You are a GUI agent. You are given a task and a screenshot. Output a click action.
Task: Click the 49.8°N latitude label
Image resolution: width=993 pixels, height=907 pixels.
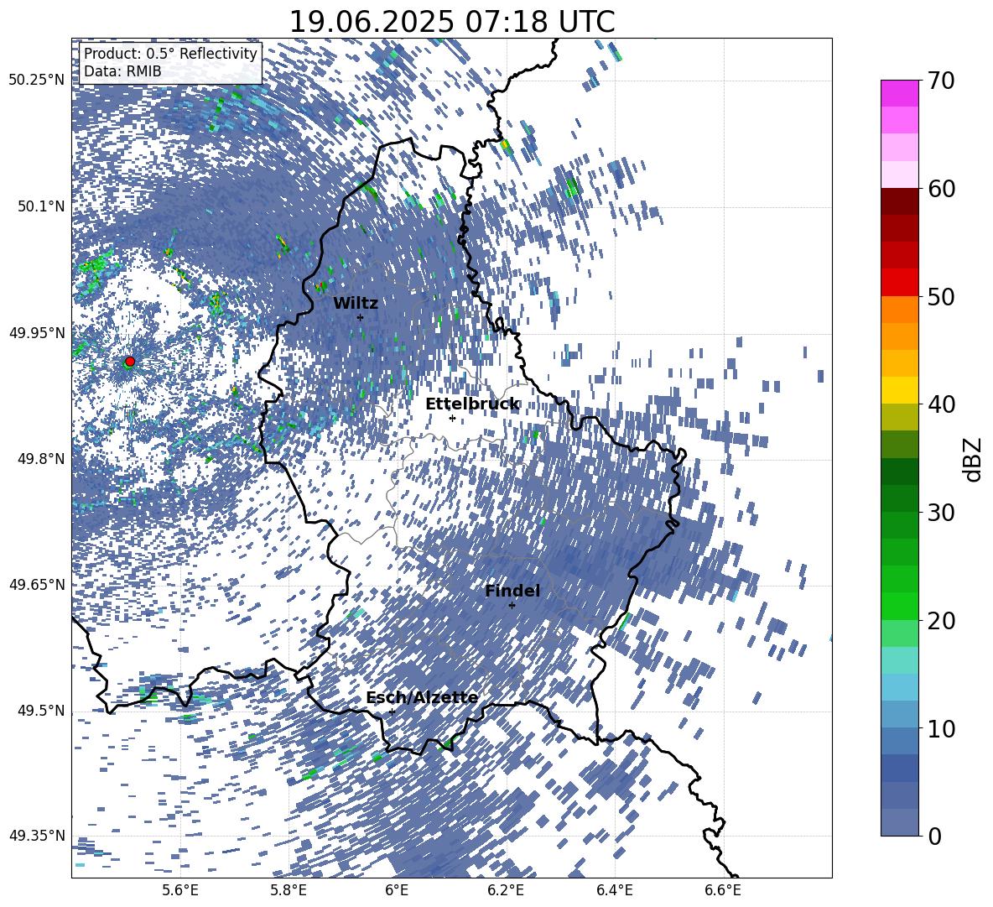[40, 459]
